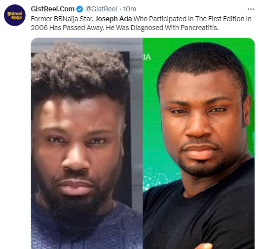Screen dimensions: 260x249
Task: Click the GistReel.Com display name
Action: [53, 9]
